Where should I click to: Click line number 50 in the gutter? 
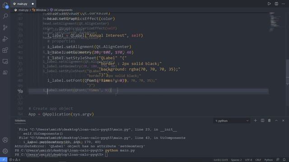pyautogui.click(x=20, y=91)
